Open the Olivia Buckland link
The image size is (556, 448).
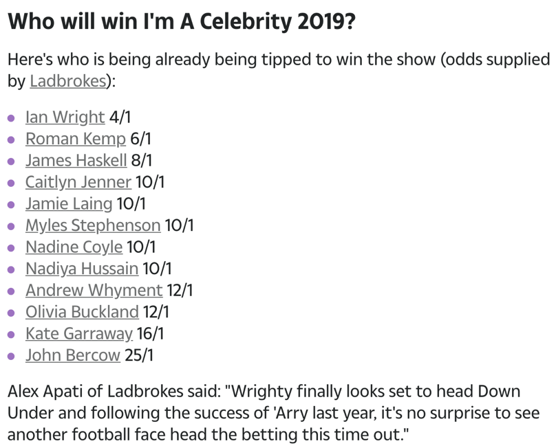(x=82, y=312)
